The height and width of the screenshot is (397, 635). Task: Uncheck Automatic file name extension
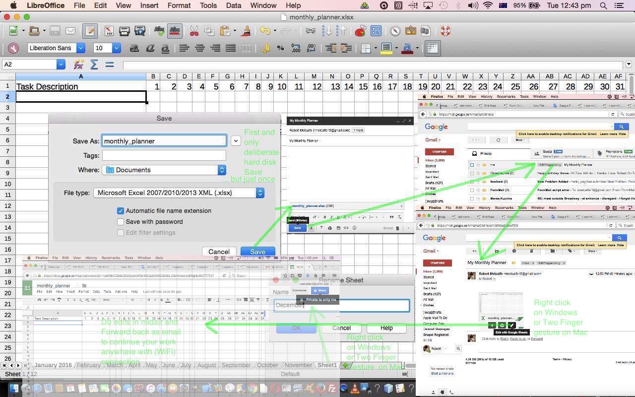point(121,211)
